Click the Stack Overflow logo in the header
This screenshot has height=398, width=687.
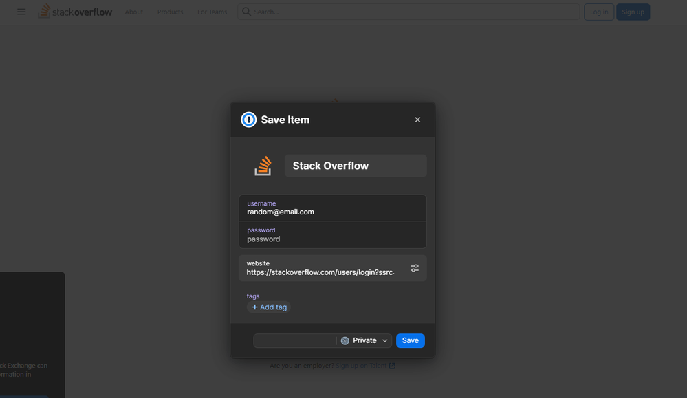75,12
